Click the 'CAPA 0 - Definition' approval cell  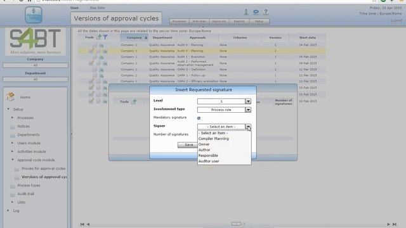191,70
